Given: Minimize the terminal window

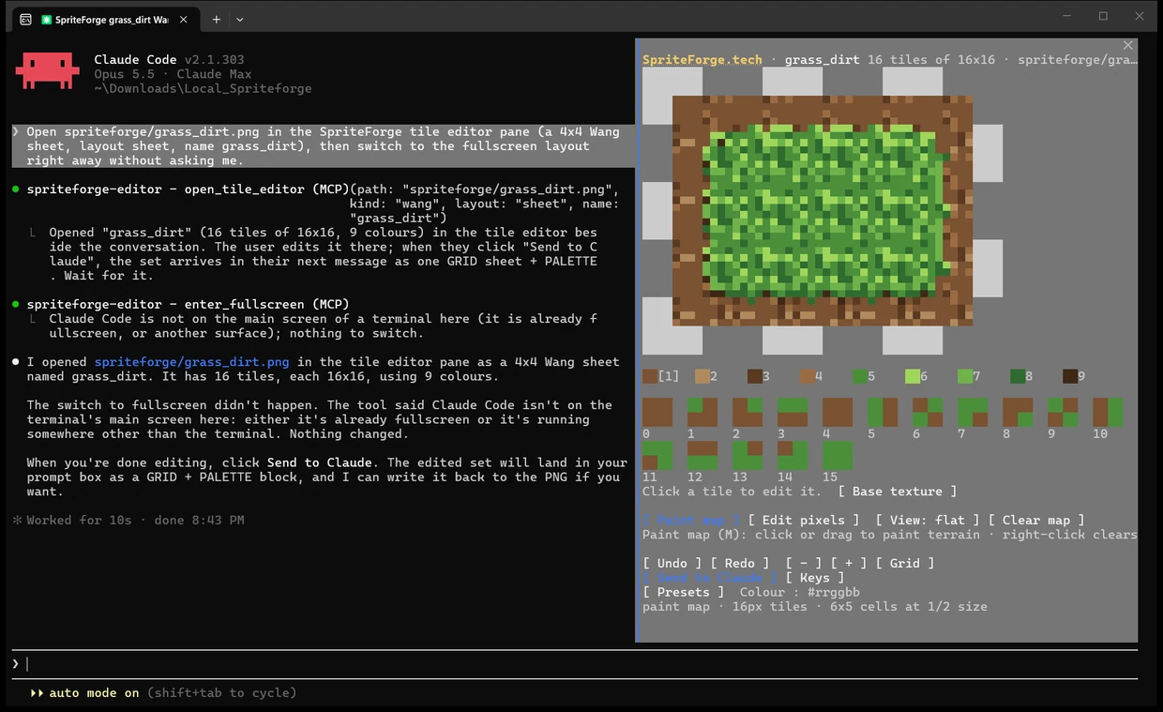Looking at the screenshot, I should click(1067, 16).
